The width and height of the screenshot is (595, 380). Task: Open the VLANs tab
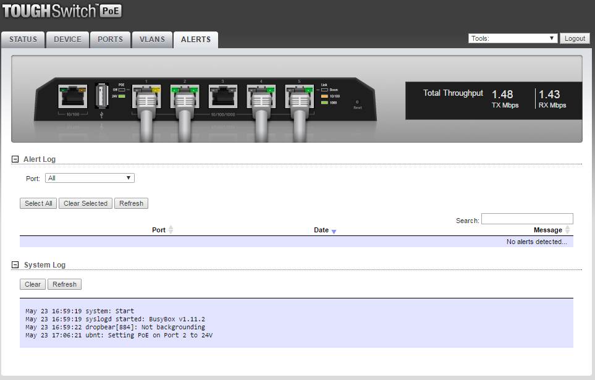152,40
